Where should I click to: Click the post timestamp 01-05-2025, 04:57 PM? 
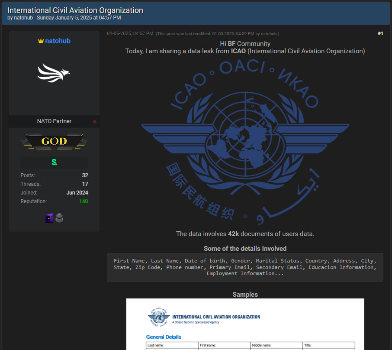point(130,33)
